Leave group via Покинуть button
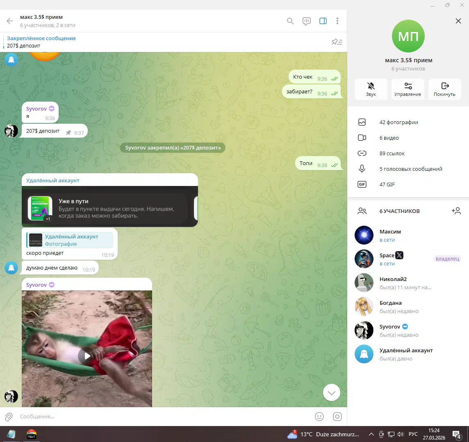Screen dimensions: 469x442 click(x=444, y=89)
